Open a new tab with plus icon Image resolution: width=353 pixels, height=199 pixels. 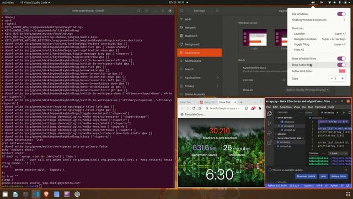[x=241, y=102]
